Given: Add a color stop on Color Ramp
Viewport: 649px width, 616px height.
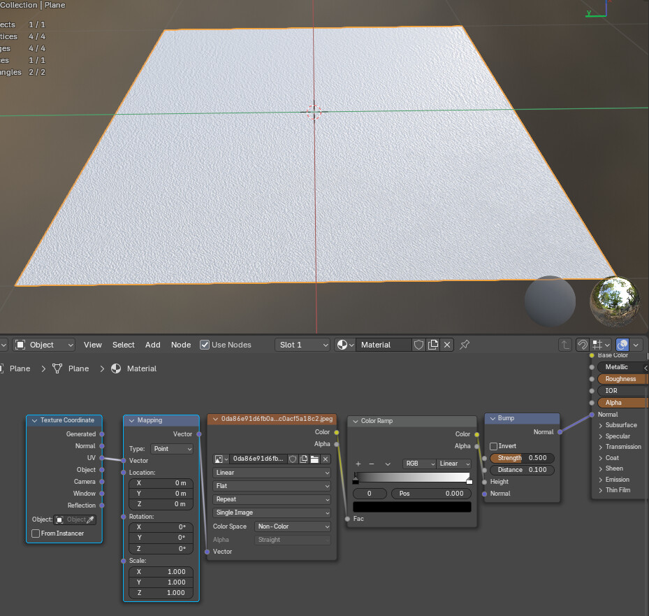Looking at the screenshot, I should (358, 464).
